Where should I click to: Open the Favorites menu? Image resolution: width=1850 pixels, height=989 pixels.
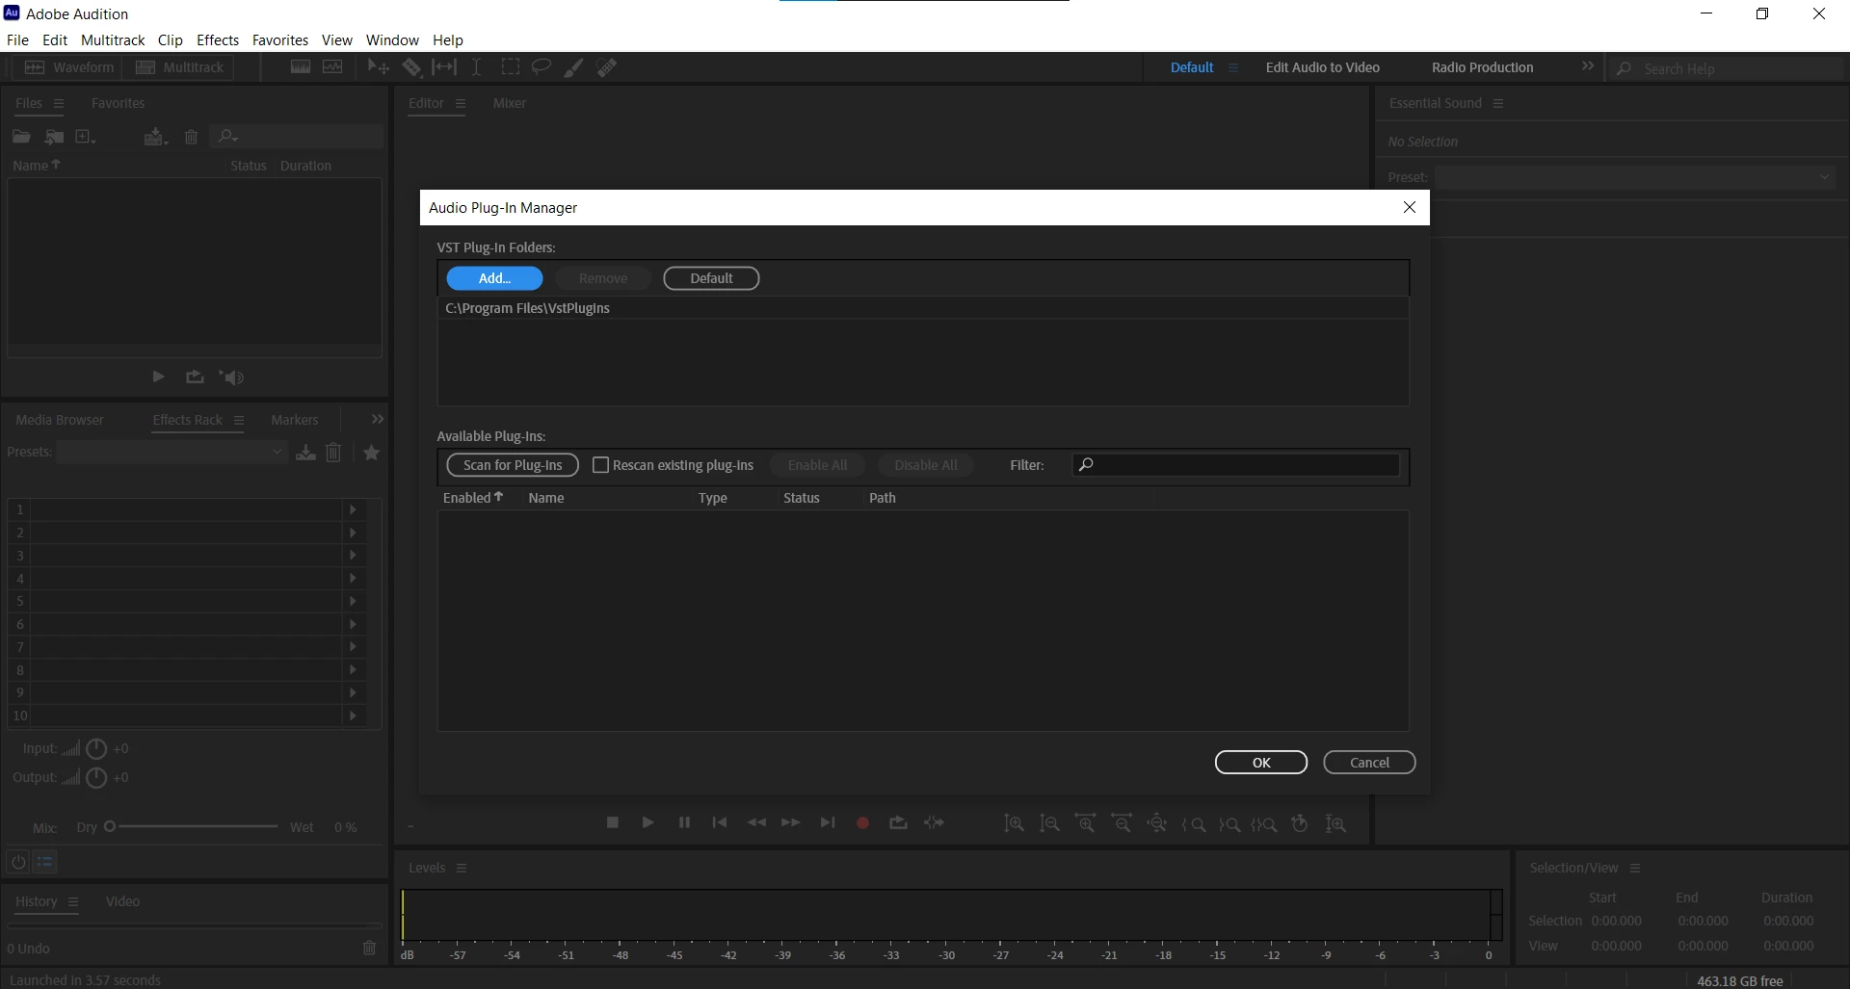pos(280,40)
